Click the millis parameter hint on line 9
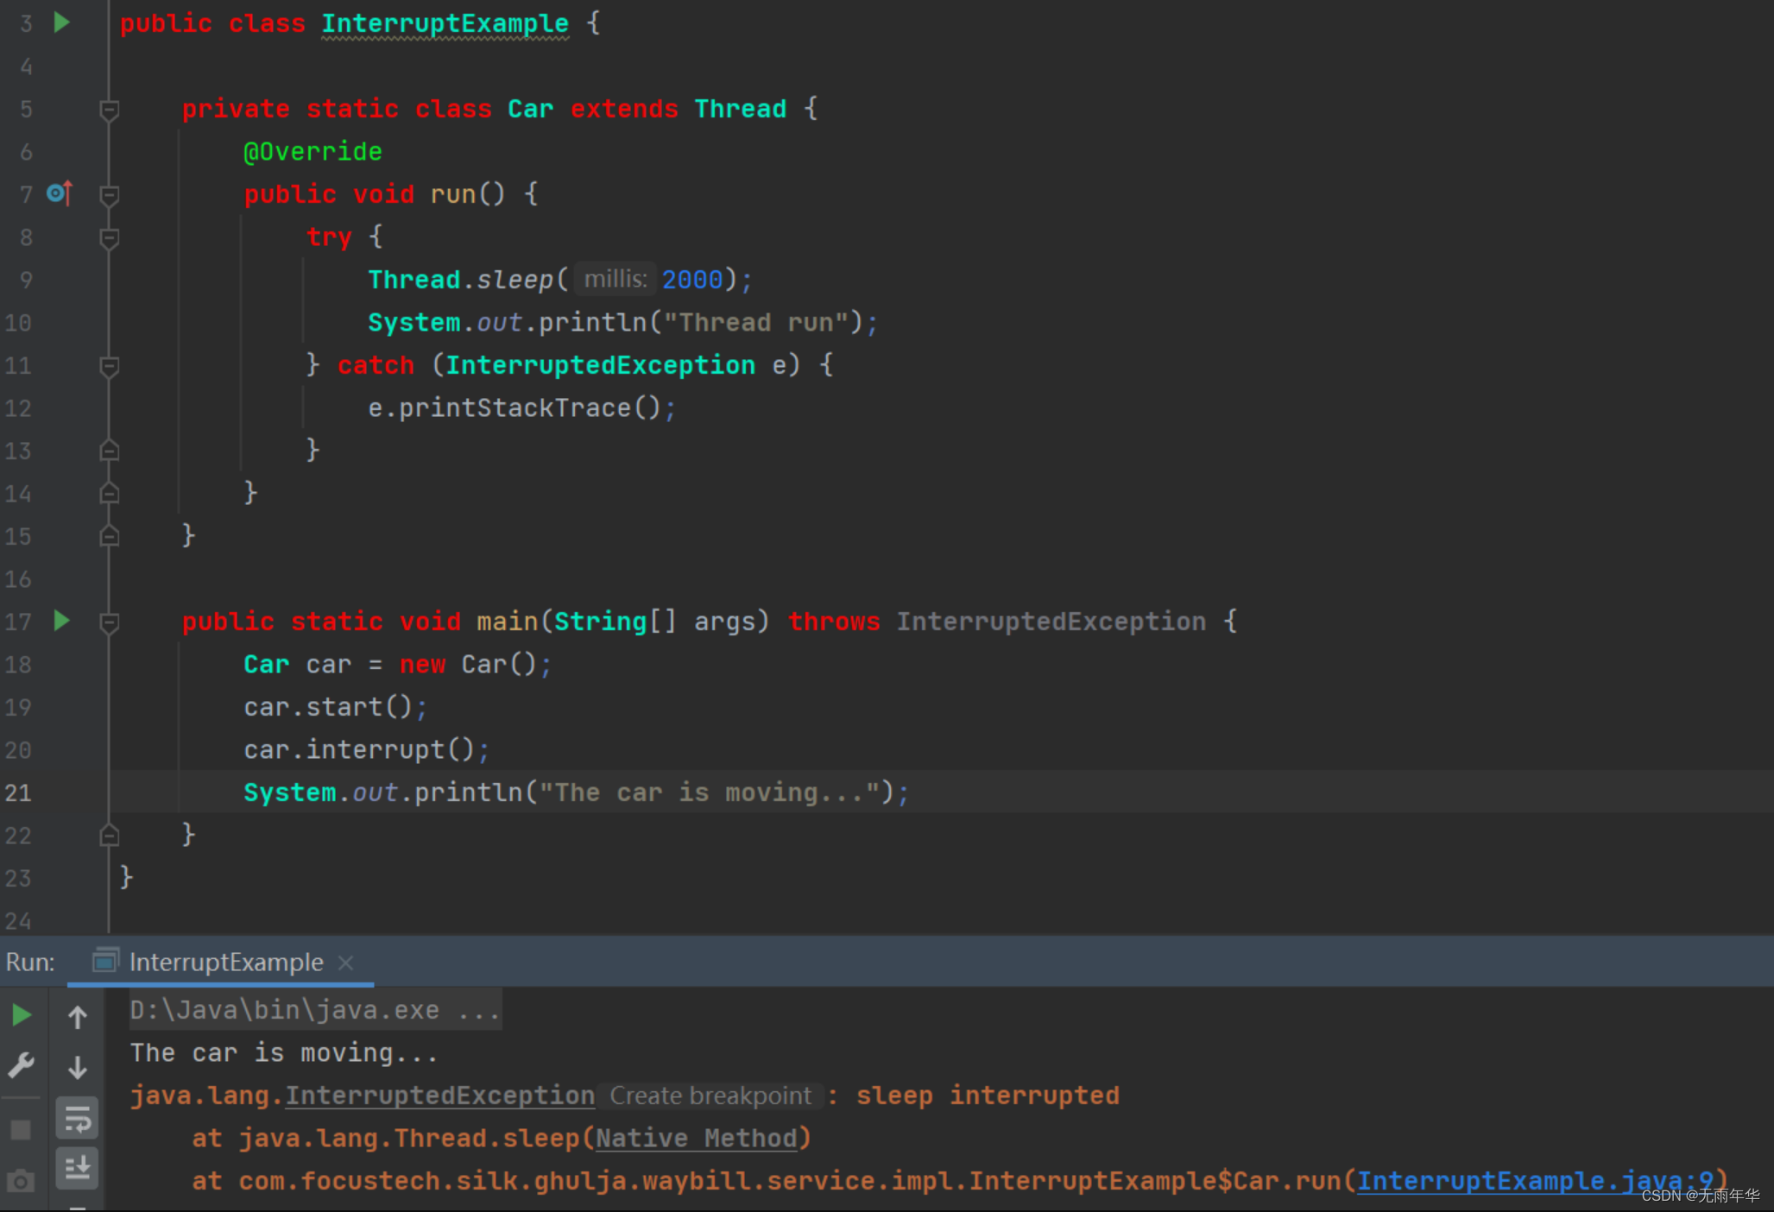This screenshot has width=1774, height=1212. [x=616, y=279]
